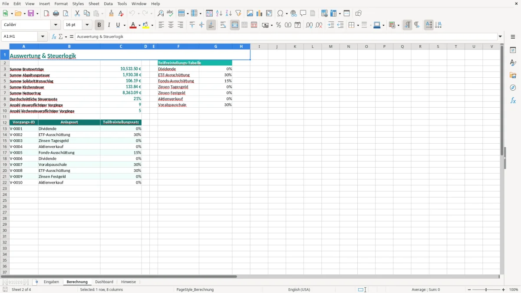Viewport: 521px width, 293px height.
Task: Click the sidebar settings hamburger button
Action: pos(513,37)
